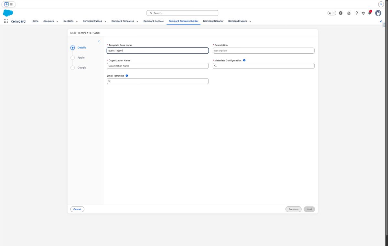This screenshot has height=246, width=388.
Task: Click the Template Pass Name field
Action: 157,51
